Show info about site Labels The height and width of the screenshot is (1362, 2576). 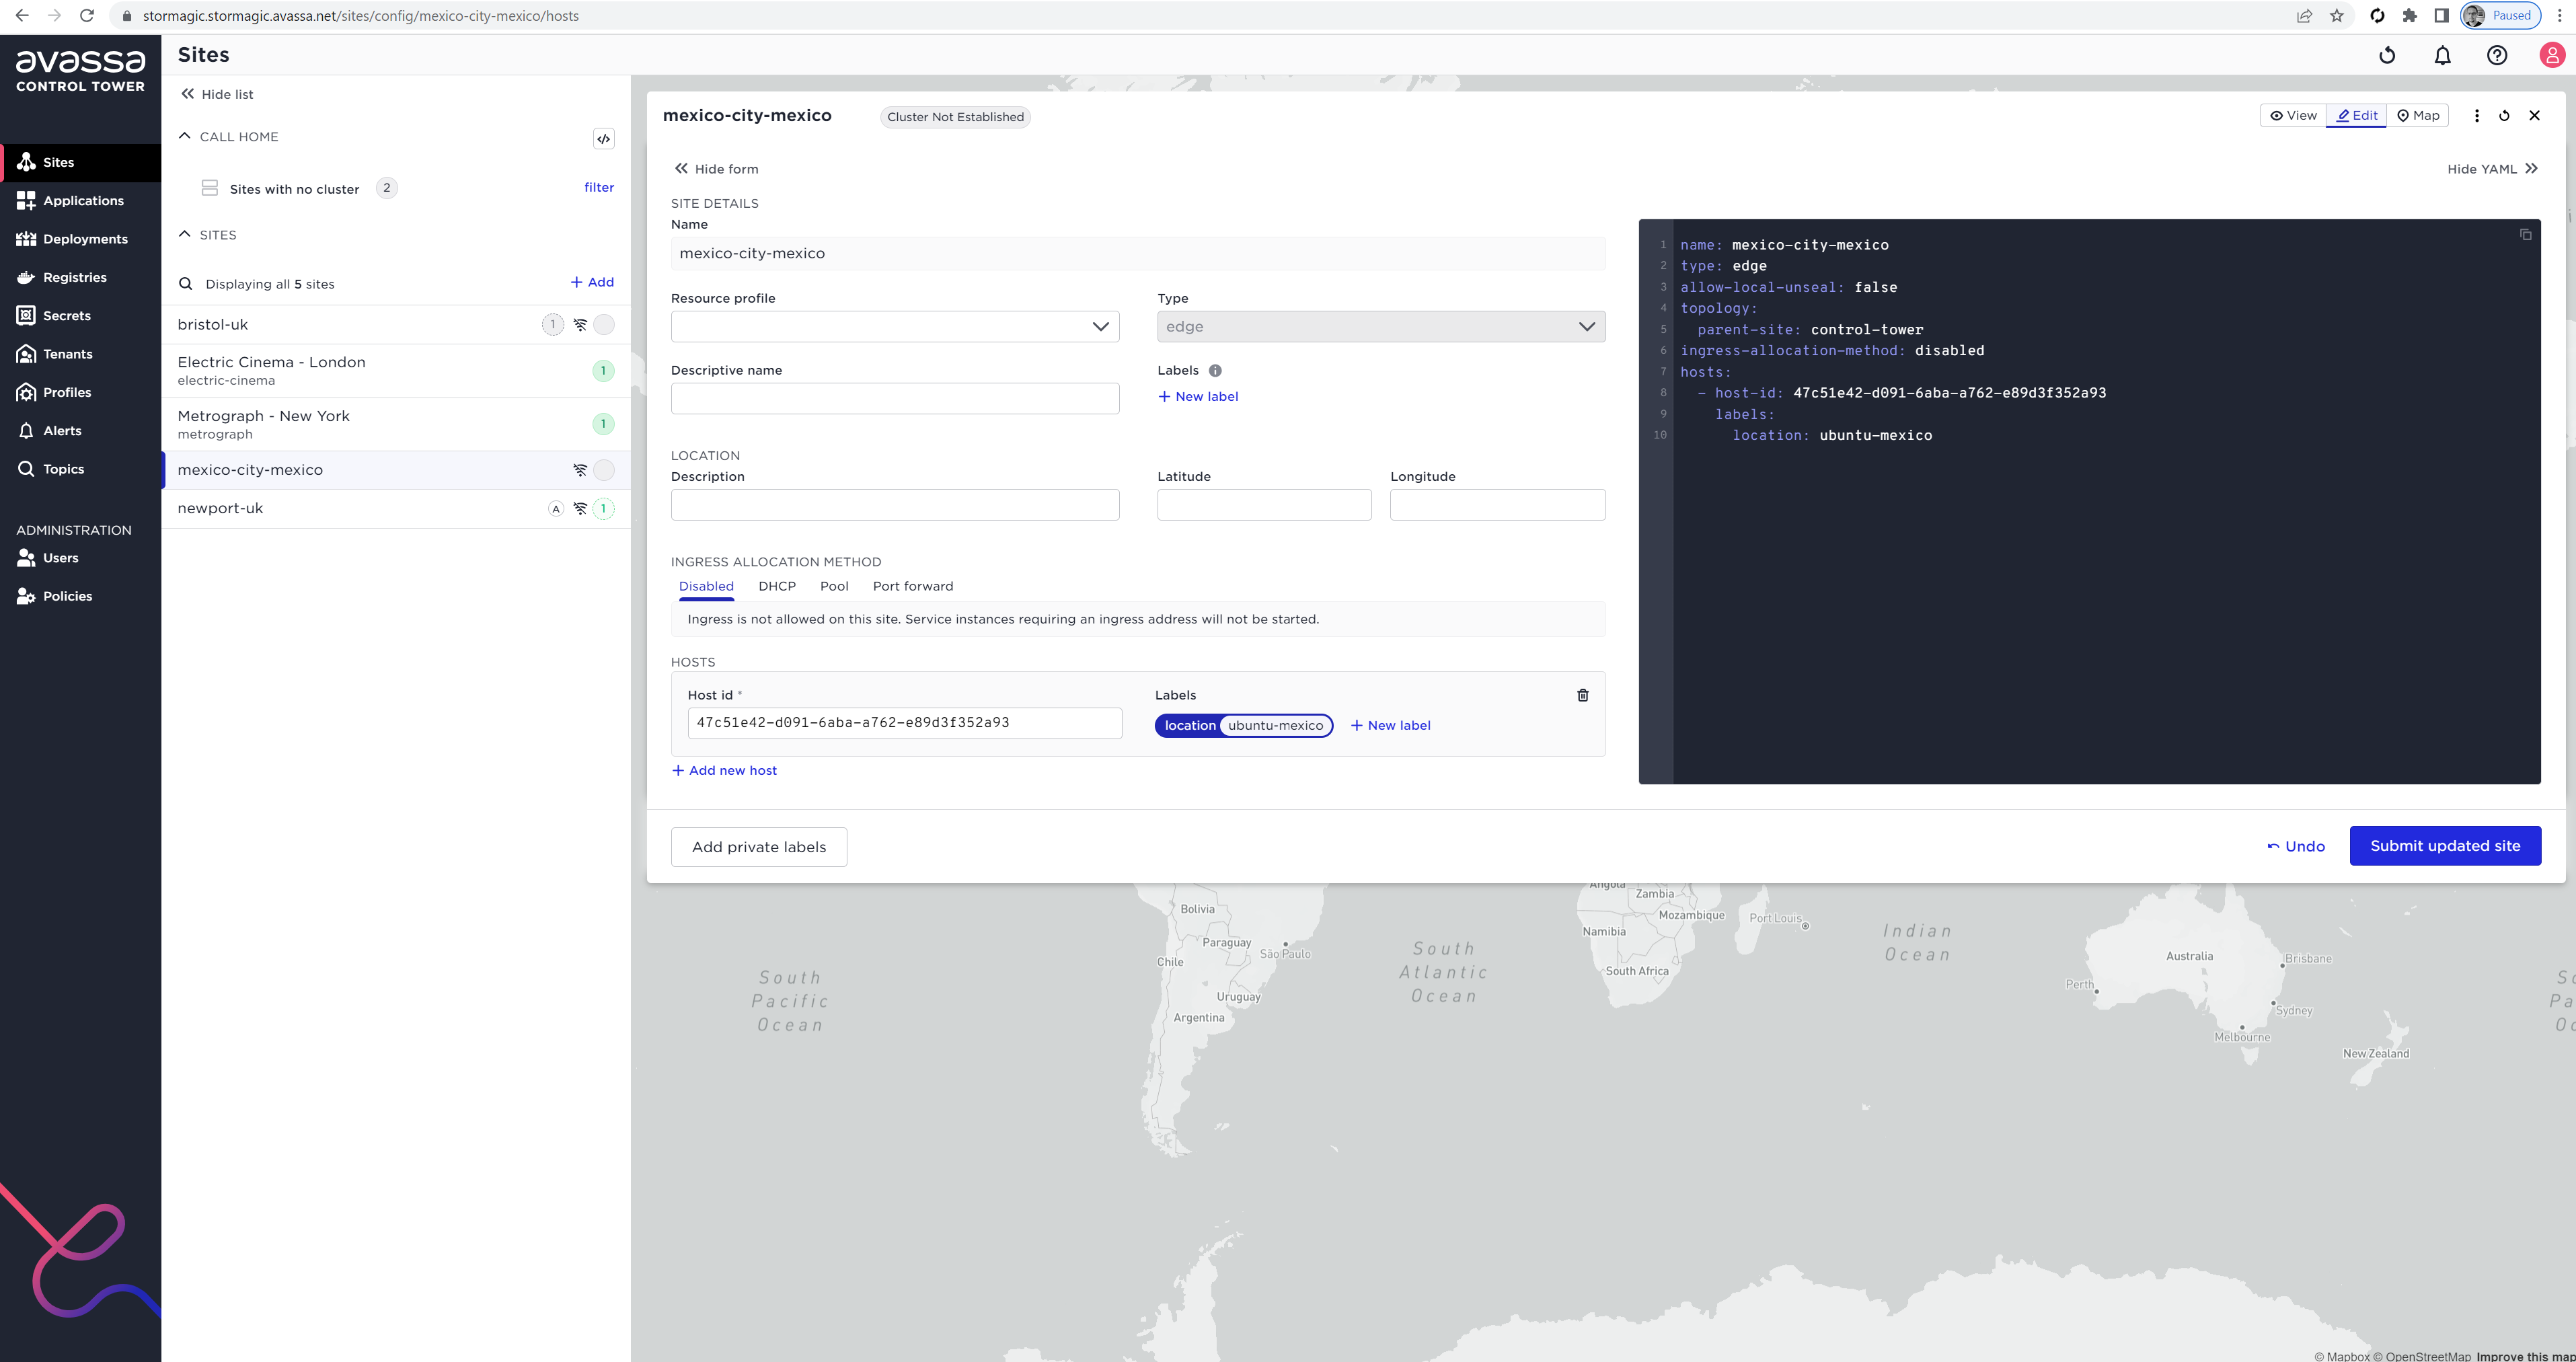coord(1215,371)
